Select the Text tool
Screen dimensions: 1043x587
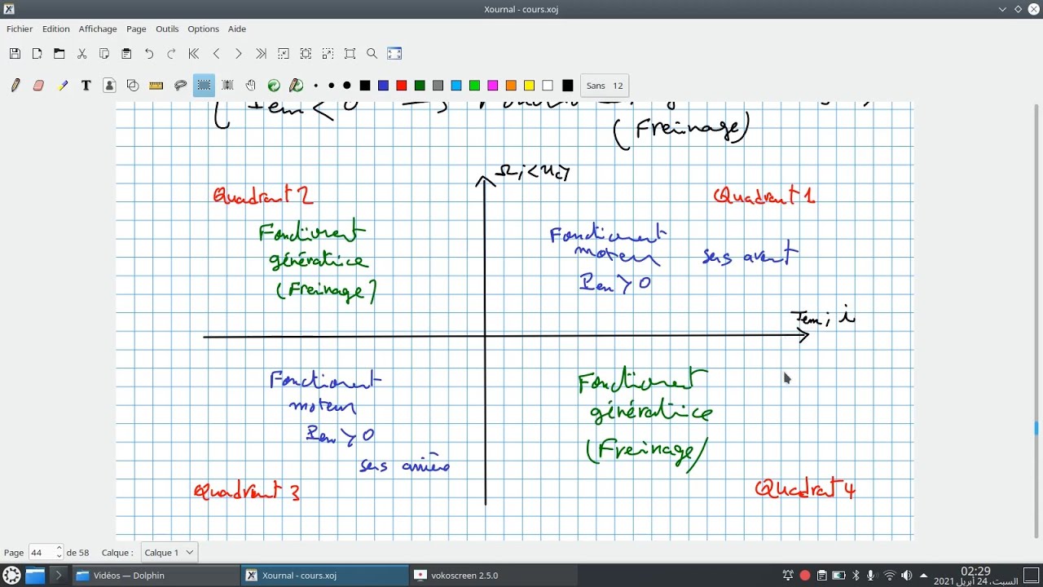point(86,86)
